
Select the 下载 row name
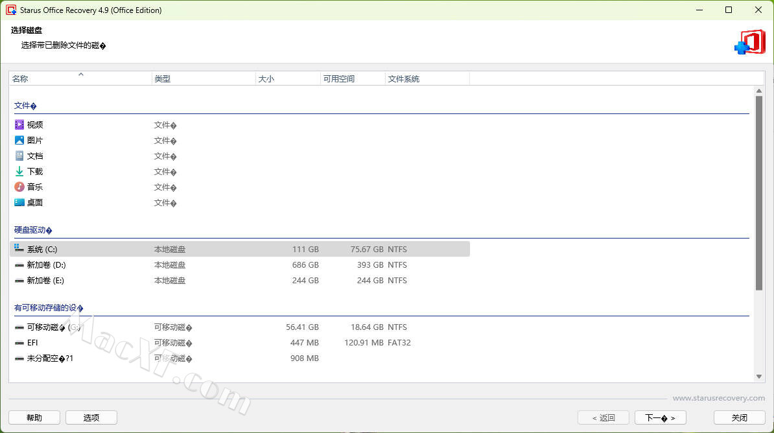click(x=35, y=171)
